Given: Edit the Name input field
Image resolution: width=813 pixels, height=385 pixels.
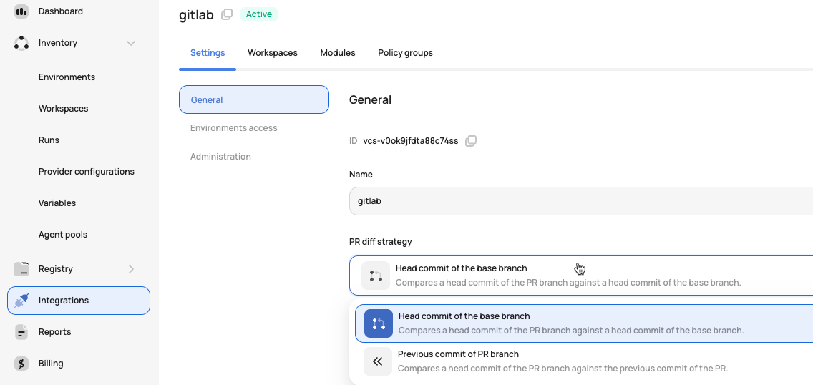Looking at the screenshot, I should tap(581, 201).
